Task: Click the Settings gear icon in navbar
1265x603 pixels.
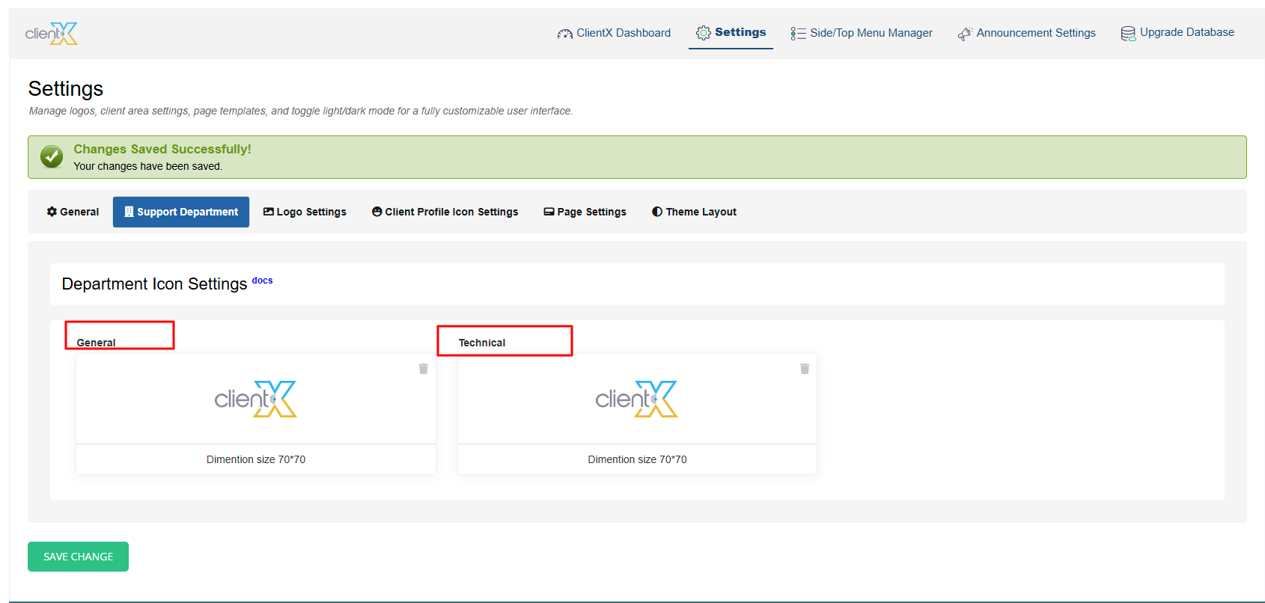Action: (x=703, y=33)
